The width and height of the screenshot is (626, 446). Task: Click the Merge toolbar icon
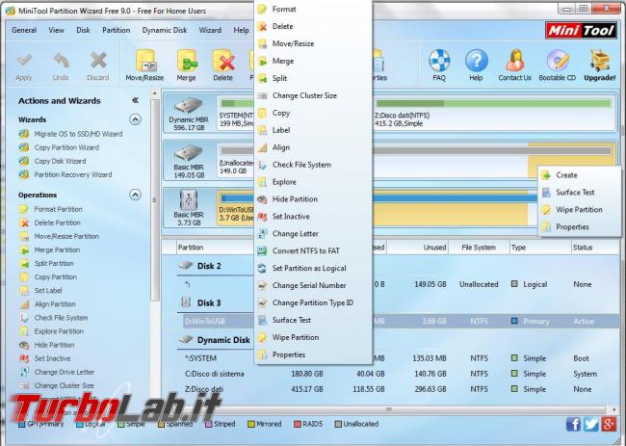(186, 66)
